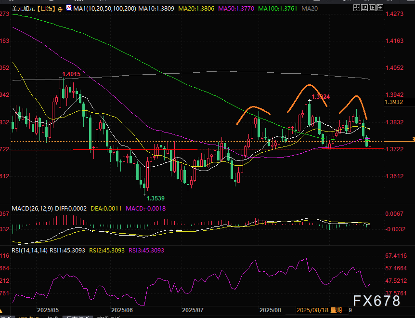Click the 2025/08/18 date marker on timeline

point(313,311)
